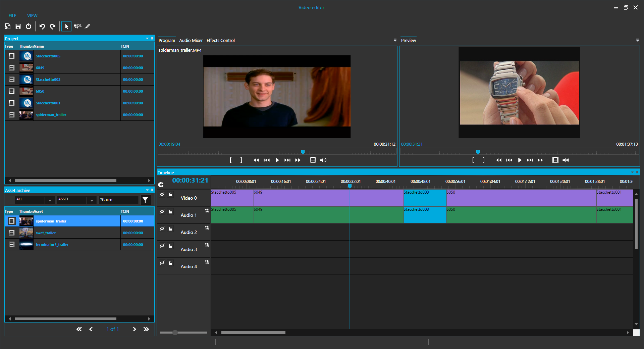Viewport: 644px width, 349px height.
Task: Go to next asset archive page
Action: point(134,329)
